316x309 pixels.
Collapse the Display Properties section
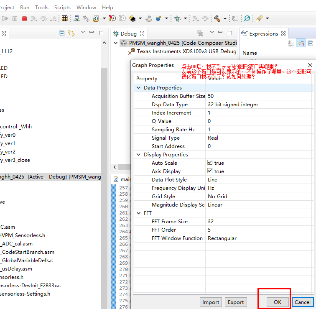(139, 155)
